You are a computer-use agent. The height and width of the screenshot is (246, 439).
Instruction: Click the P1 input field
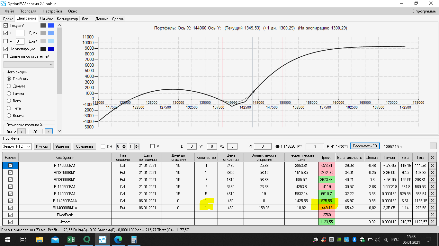pos(262,146)
